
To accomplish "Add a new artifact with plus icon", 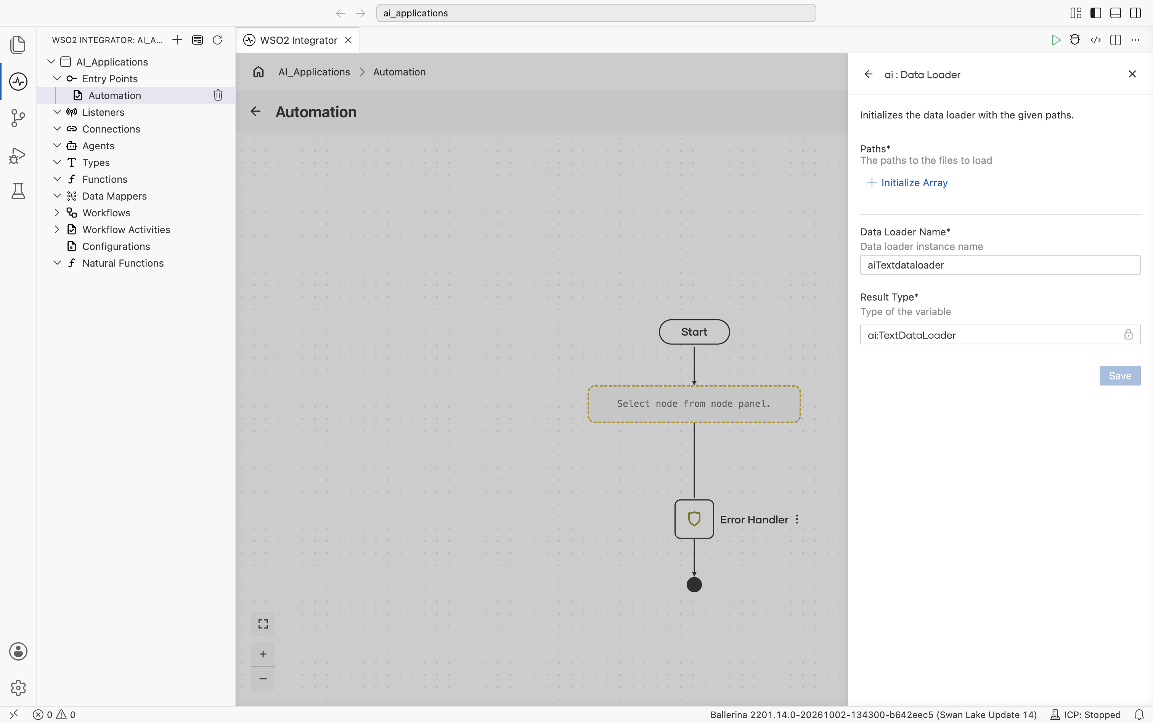I will coord(177,40).
